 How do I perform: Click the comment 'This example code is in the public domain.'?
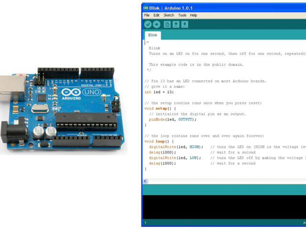tap(196, 64)
